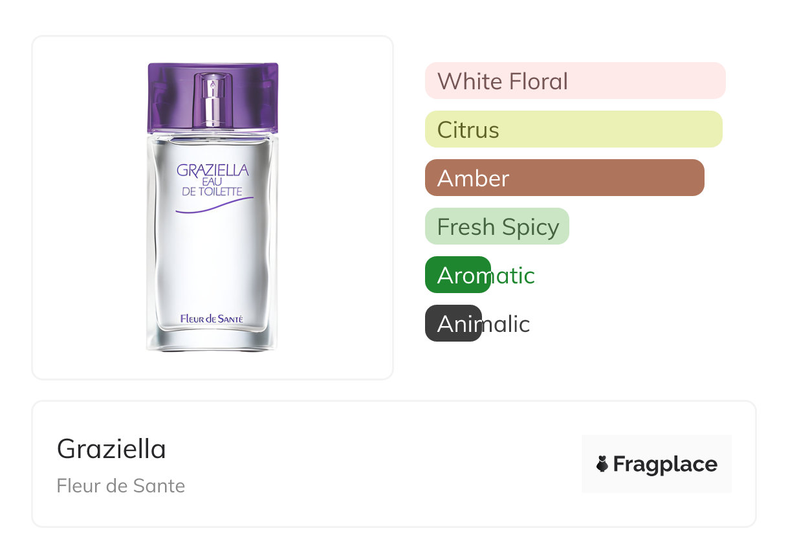Click the Aromatic label text overflow
The image size is (788, 559).
(512, 276)
